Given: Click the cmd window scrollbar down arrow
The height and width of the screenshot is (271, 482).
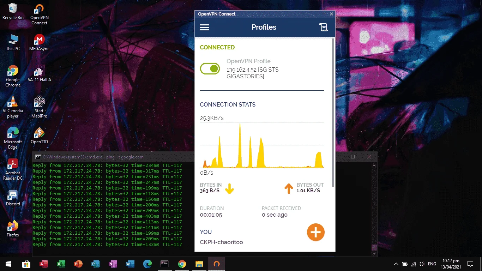Looking at the screenshot, I should (374, 253).
